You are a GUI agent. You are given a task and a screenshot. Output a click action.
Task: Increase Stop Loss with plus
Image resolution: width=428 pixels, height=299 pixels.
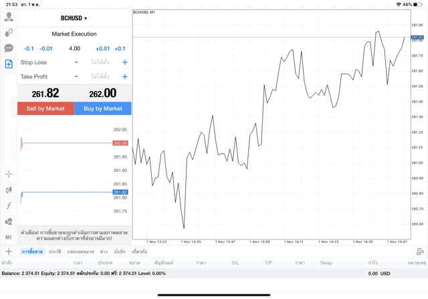pos(124,62)
